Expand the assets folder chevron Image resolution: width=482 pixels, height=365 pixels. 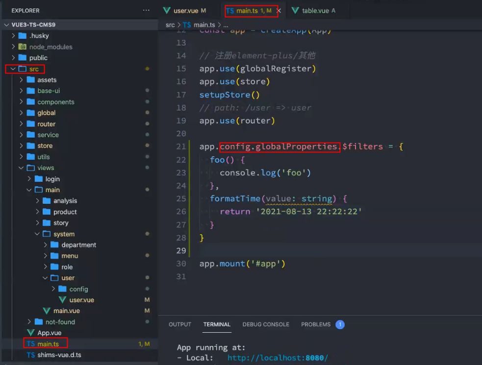click(x=21, y=80)
